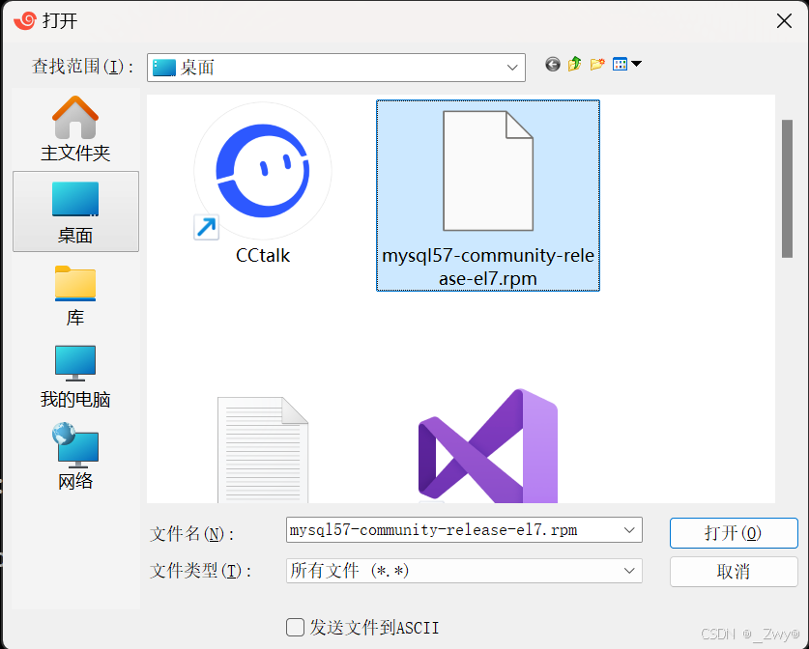809x649 pixels.
Task: Click the CCtalk file name label
Action: (263, 256)
